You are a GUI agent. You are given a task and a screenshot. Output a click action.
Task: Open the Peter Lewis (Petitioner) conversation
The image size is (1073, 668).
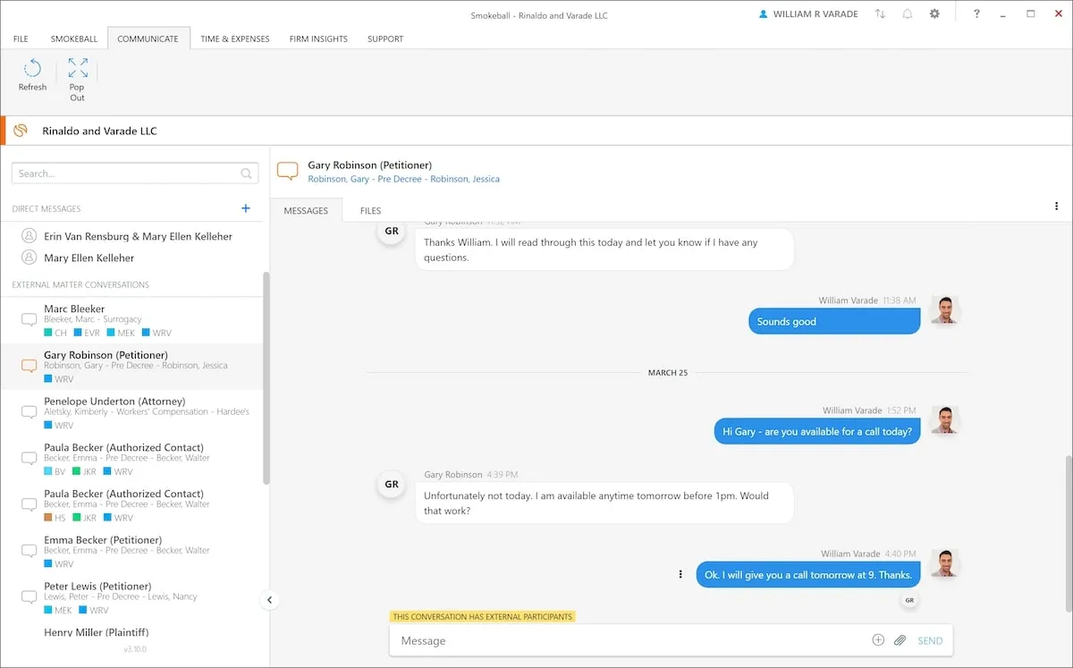[132, 598]
